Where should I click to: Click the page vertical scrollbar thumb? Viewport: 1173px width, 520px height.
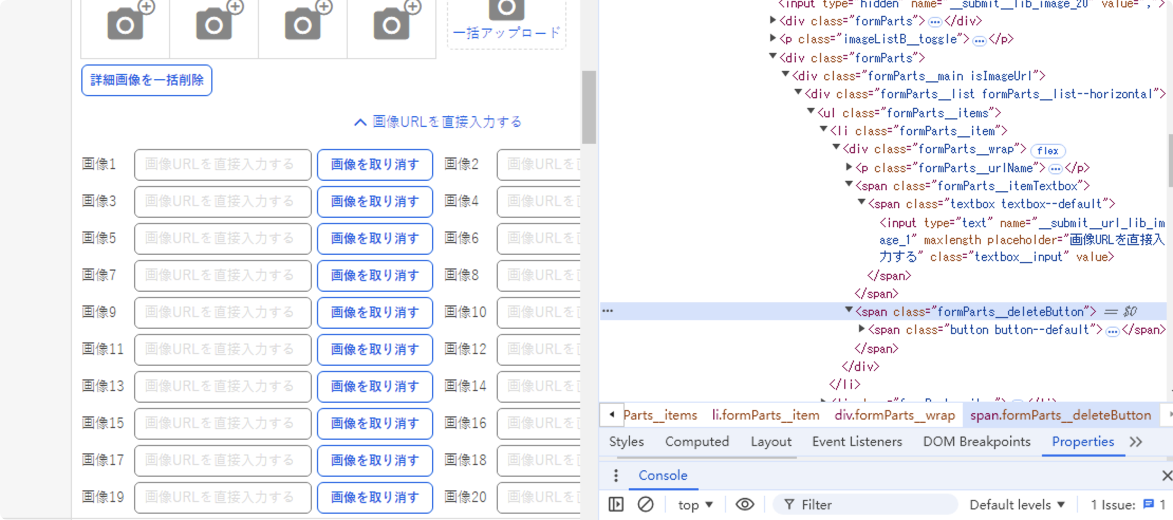[x=589, y=107]
